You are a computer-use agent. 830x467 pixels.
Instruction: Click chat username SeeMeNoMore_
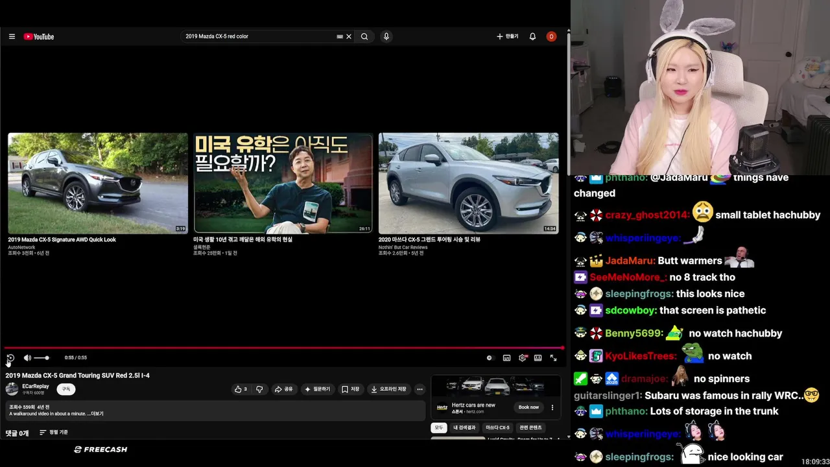pyautogui.click(x=628, y=278)
